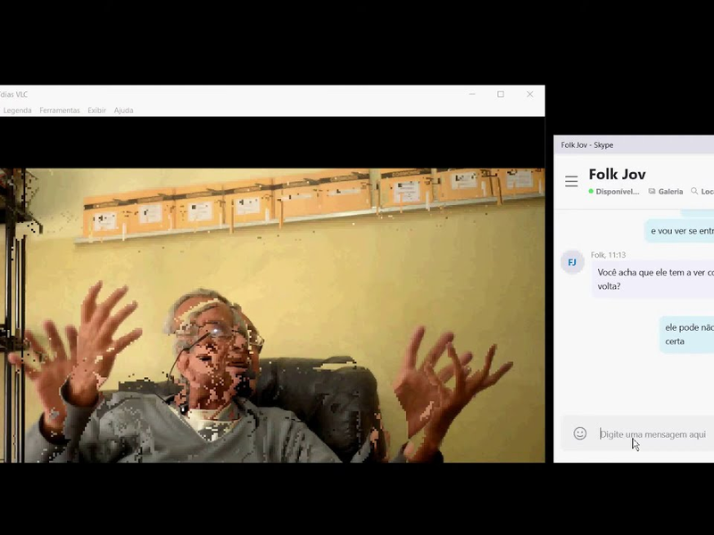Open the emoji picker in Skype
The image size is (714, 535).
point(580,433)
